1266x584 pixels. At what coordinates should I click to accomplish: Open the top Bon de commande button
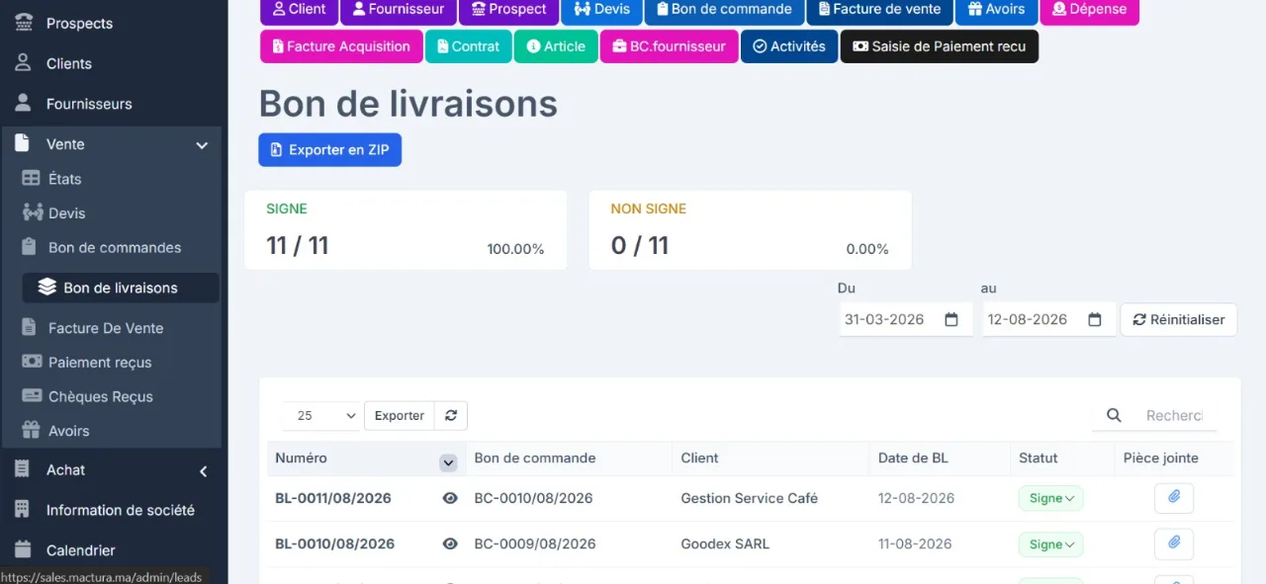(x=724, y=10)
